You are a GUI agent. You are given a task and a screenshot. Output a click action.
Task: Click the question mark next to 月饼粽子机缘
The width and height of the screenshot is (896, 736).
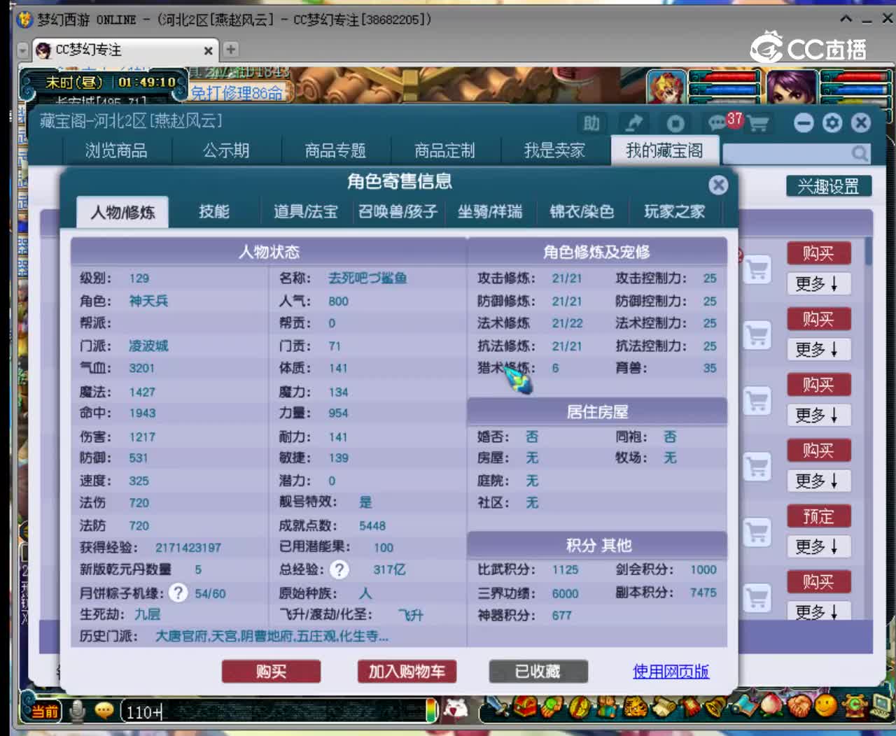click(178, 593)
